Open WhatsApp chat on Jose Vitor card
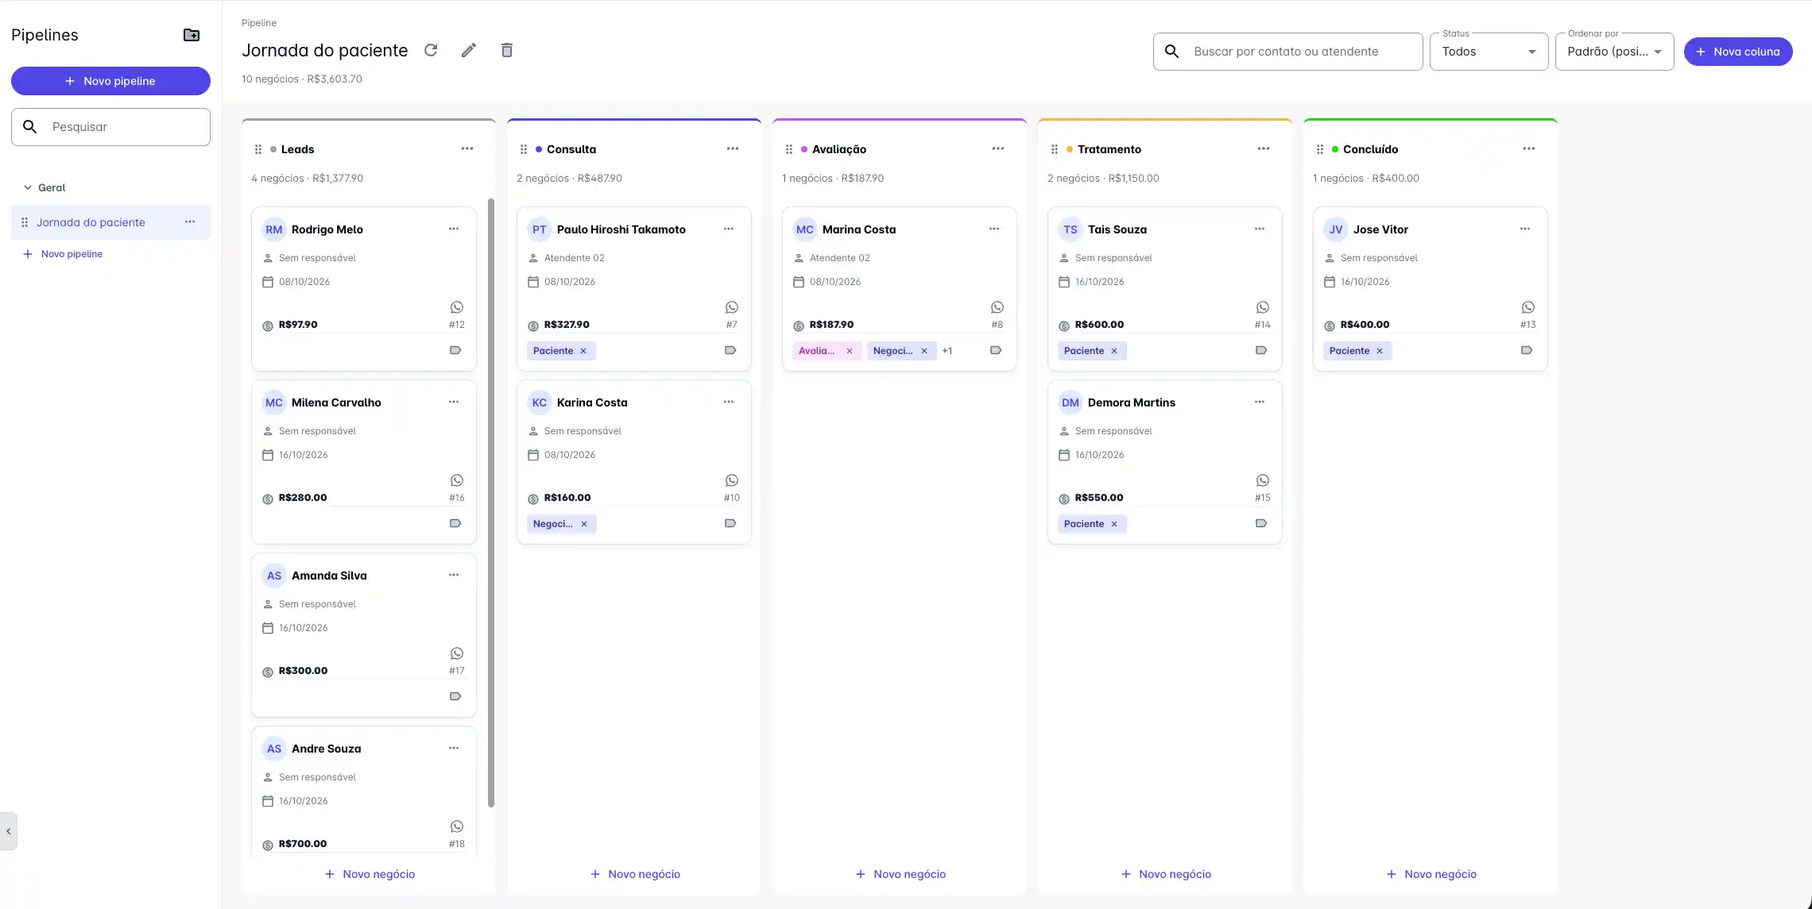This screenshot has height=909, width=1812. (1528, 307)
